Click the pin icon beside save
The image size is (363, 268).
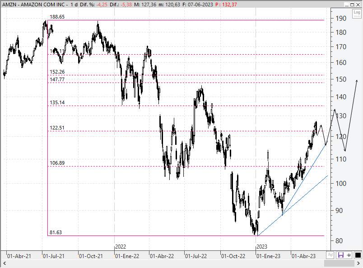coord(349,255)
